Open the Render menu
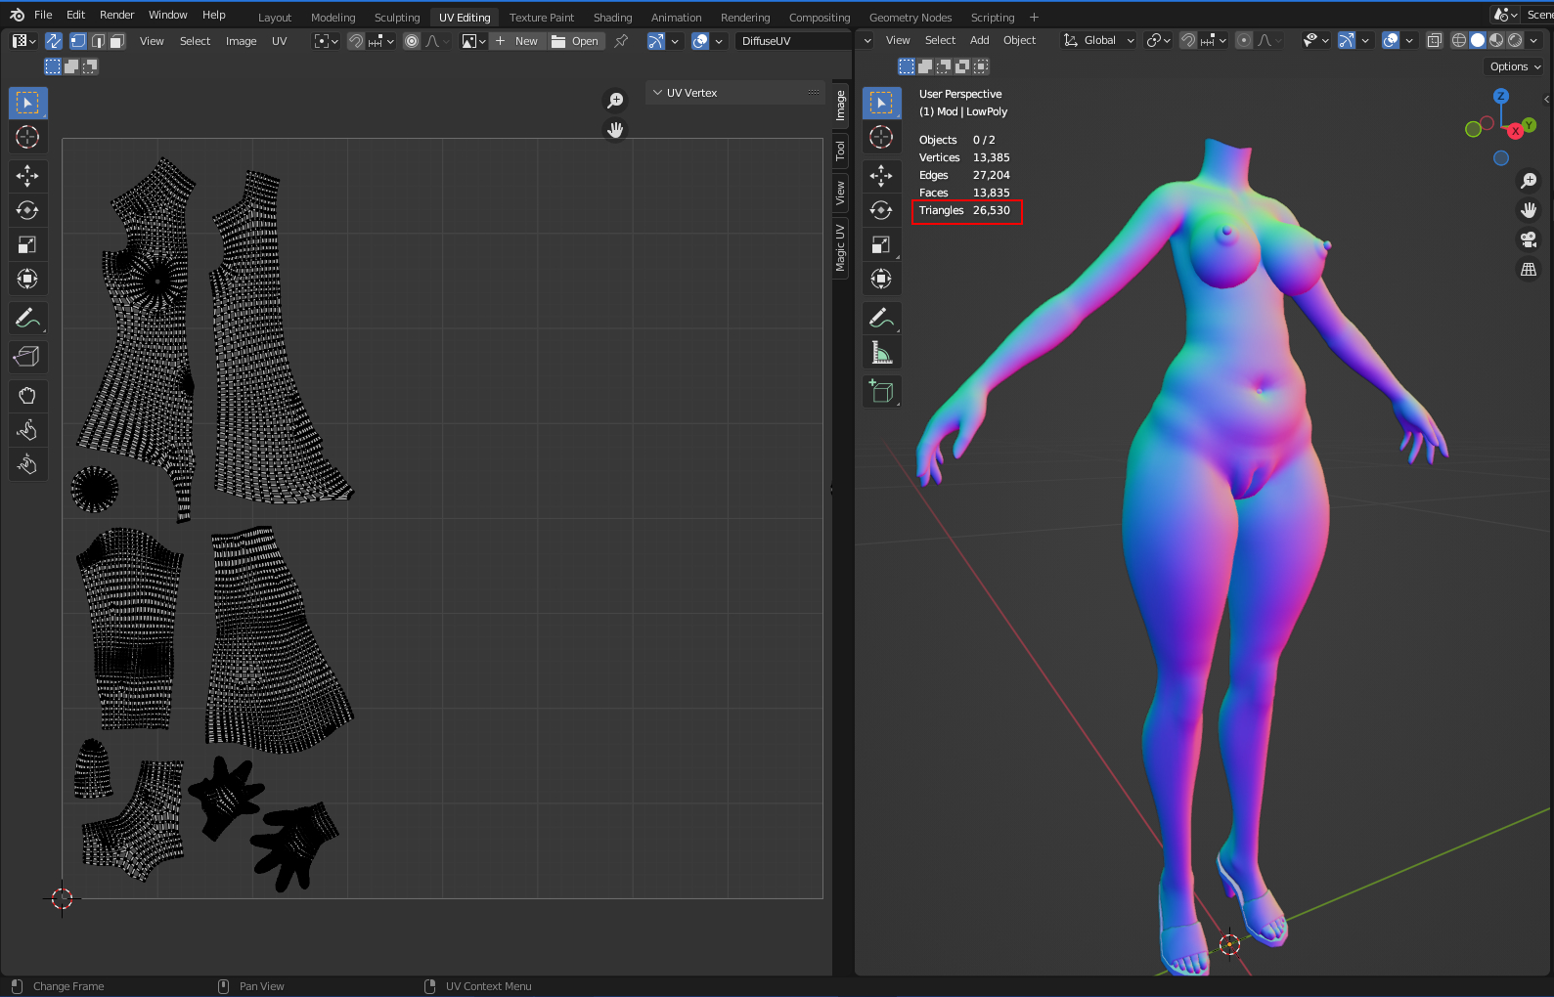 coord(116,15)
